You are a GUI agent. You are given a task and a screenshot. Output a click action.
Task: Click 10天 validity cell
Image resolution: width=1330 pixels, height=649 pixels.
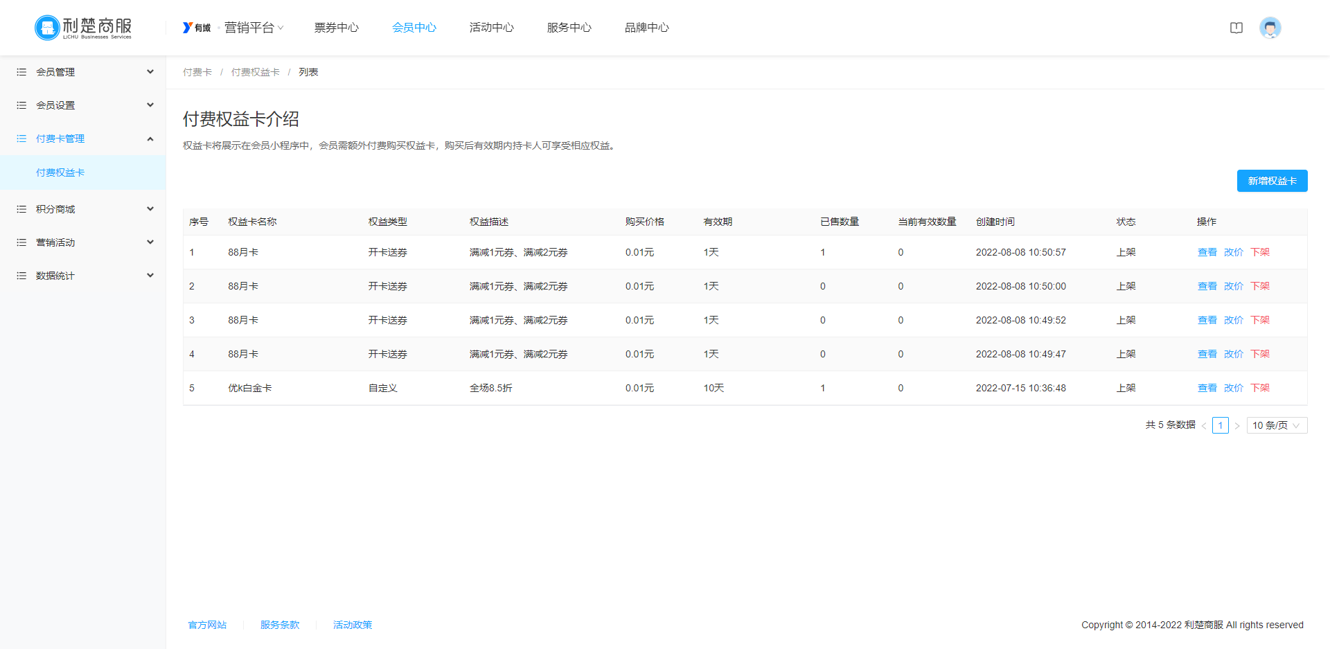714,388
